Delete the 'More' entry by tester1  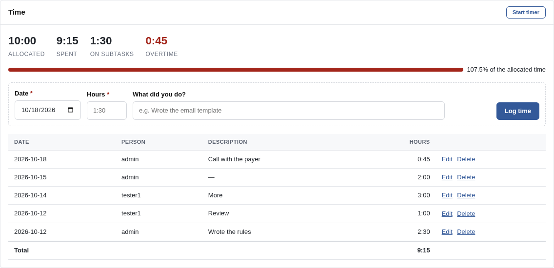[466, 195]
